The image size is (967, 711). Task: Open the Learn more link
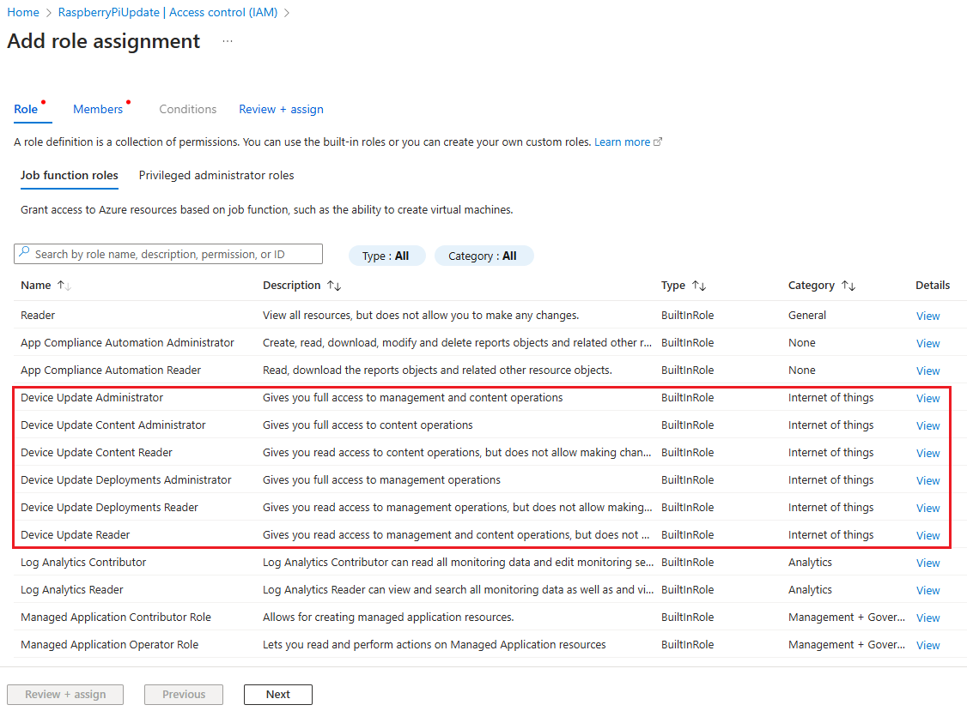pyautogui.click(x=622, y=142)
